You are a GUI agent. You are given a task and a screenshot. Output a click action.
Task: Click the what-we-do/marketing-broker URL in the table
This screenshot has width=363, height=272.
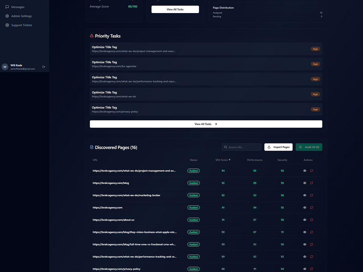[126, 195]
